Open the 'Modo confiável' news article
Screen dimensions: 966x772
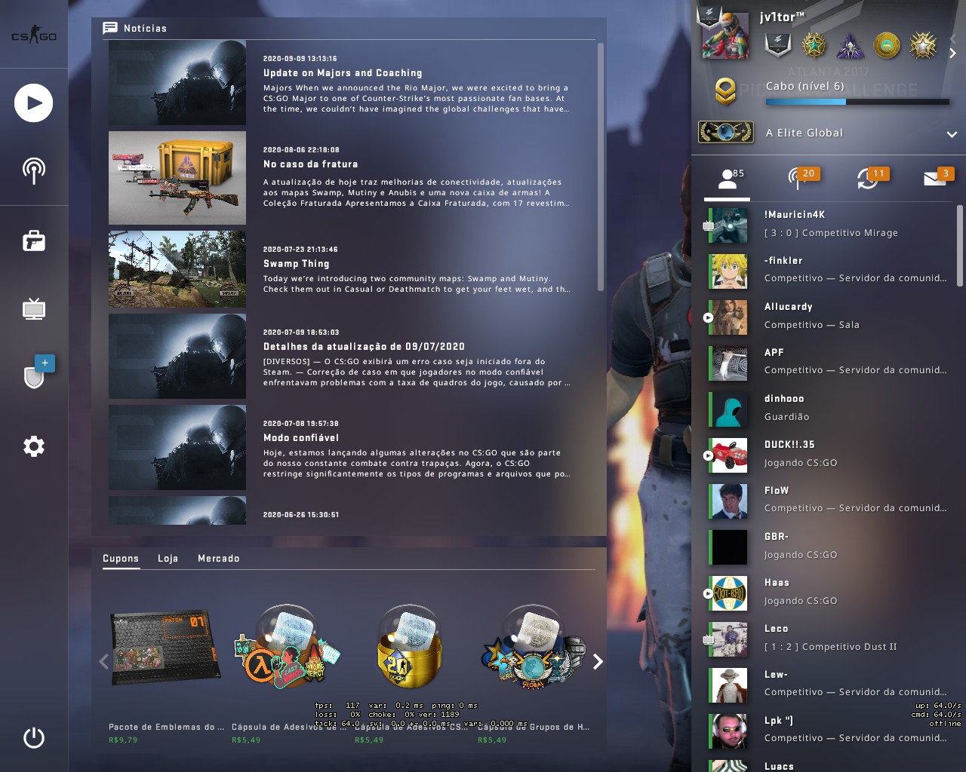301,438
